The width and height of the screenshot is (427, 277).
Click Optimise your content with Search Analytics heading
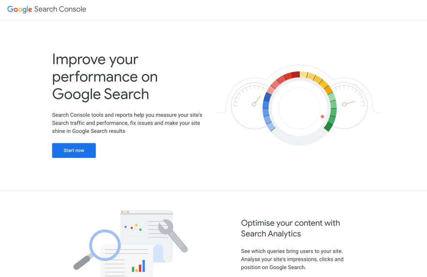coord(290,228)
